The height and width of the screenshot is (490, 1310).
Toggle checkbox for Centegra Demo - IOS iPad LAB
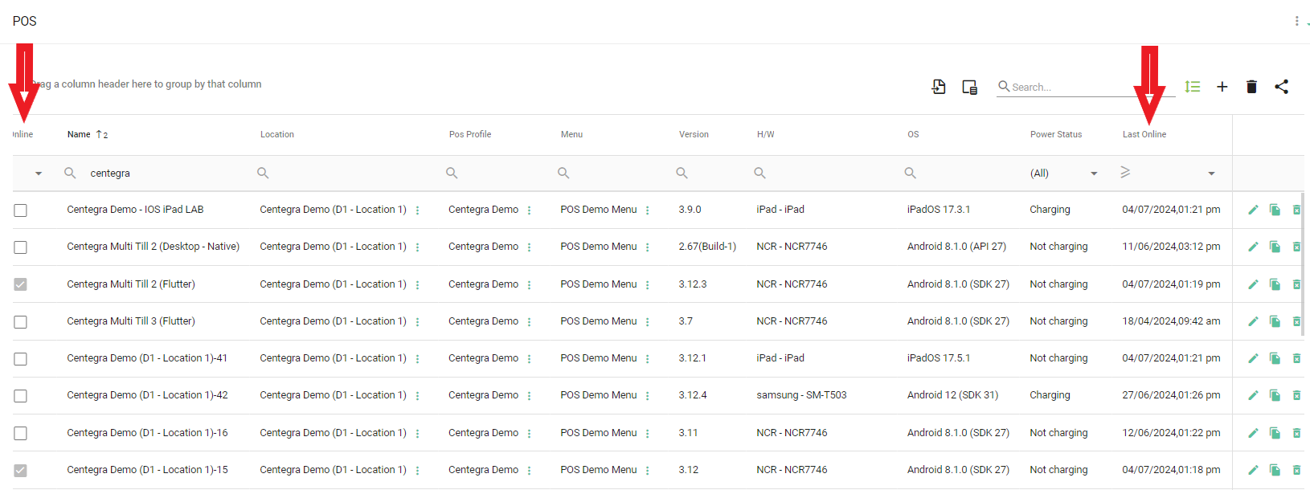[x=21, y=210]
